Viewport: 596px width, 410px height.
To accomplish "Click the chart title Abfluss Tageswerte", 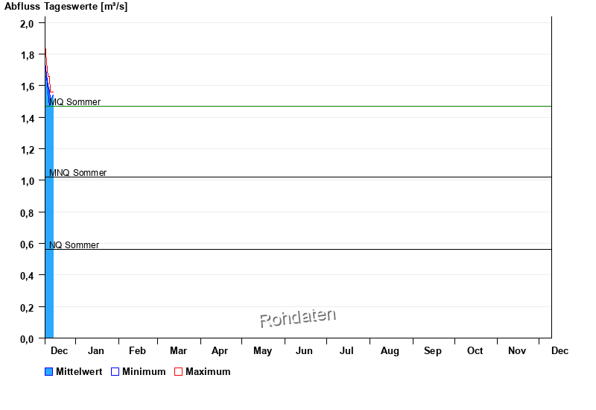I will (x=66, y=7).
